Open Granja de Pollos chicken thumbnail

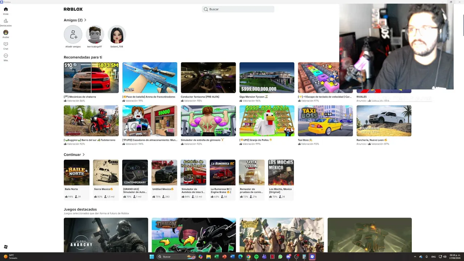(267, 121)
